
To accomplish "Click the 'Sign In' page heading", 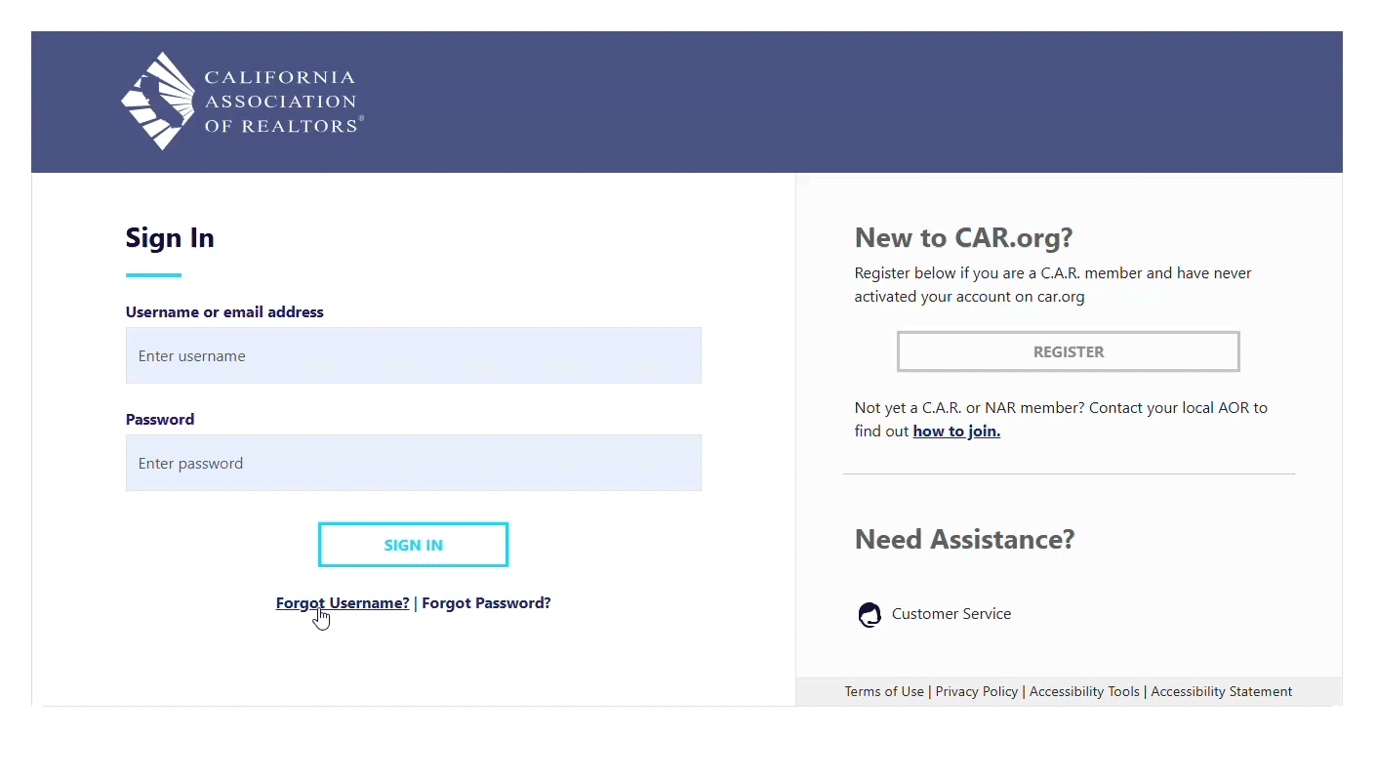I will coord(170,238).
